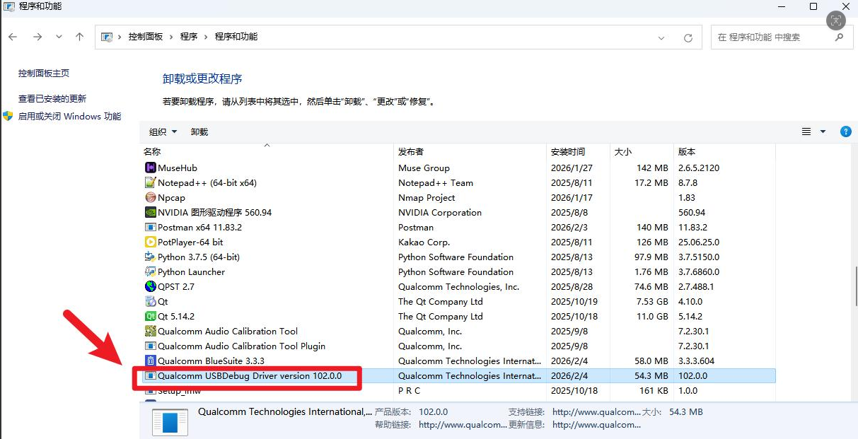This screenshot has width=858, height=439.
Task: Click the QPST 2.7 globe icon
Action: (150, 287)
